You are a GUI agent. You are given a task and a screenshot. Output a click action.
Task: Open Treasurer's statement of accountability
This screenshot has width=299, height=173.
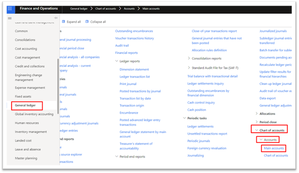(x=136, y=146)
